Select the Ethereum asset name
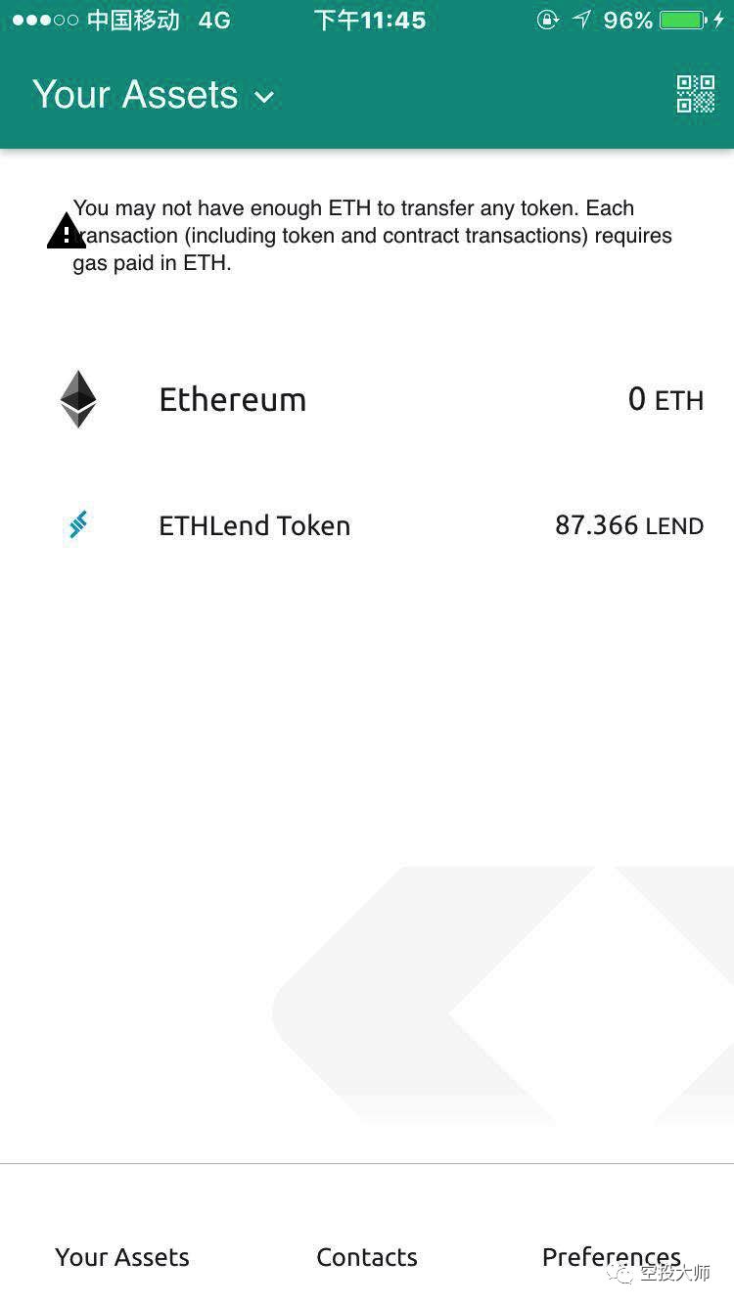This screenshot has width=734, height=1305. 233,399
